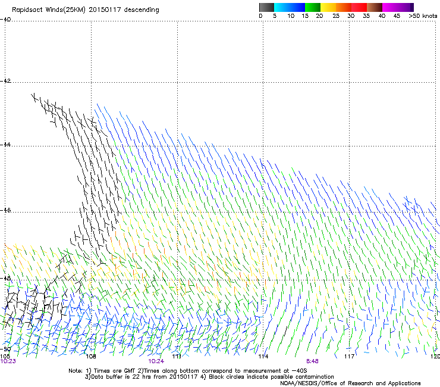Screen dimensions: 440x387
Task: Click the '-40' latitude axis label
Action: (x=5, y=20)
